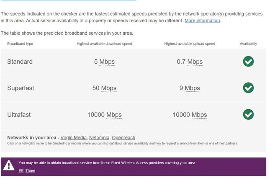Image resolution: width=270 pixels, height=180 pixels.
Task: Click Mbps abbreviation in Superfast download speed
Action: coord(108,88)
